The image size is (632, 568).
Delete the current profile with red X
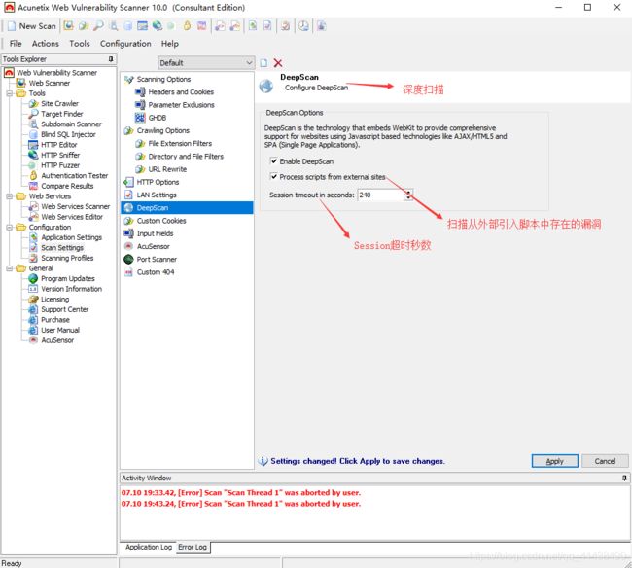coord(278,63)
